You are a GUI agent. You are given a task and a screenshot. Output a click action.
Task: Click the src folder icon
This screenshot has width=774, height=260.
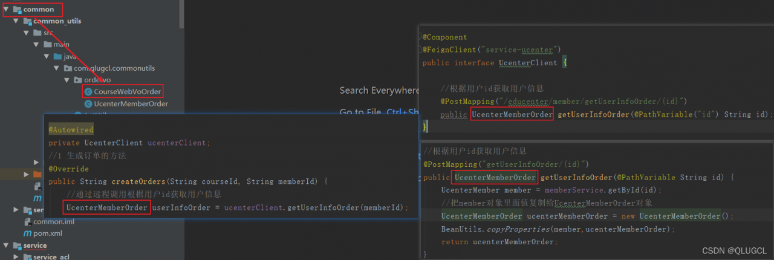point(37,32)
